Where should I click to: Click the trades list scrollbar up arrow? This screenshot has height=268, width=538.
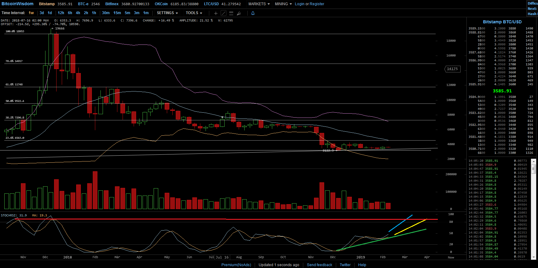[534, 161]
